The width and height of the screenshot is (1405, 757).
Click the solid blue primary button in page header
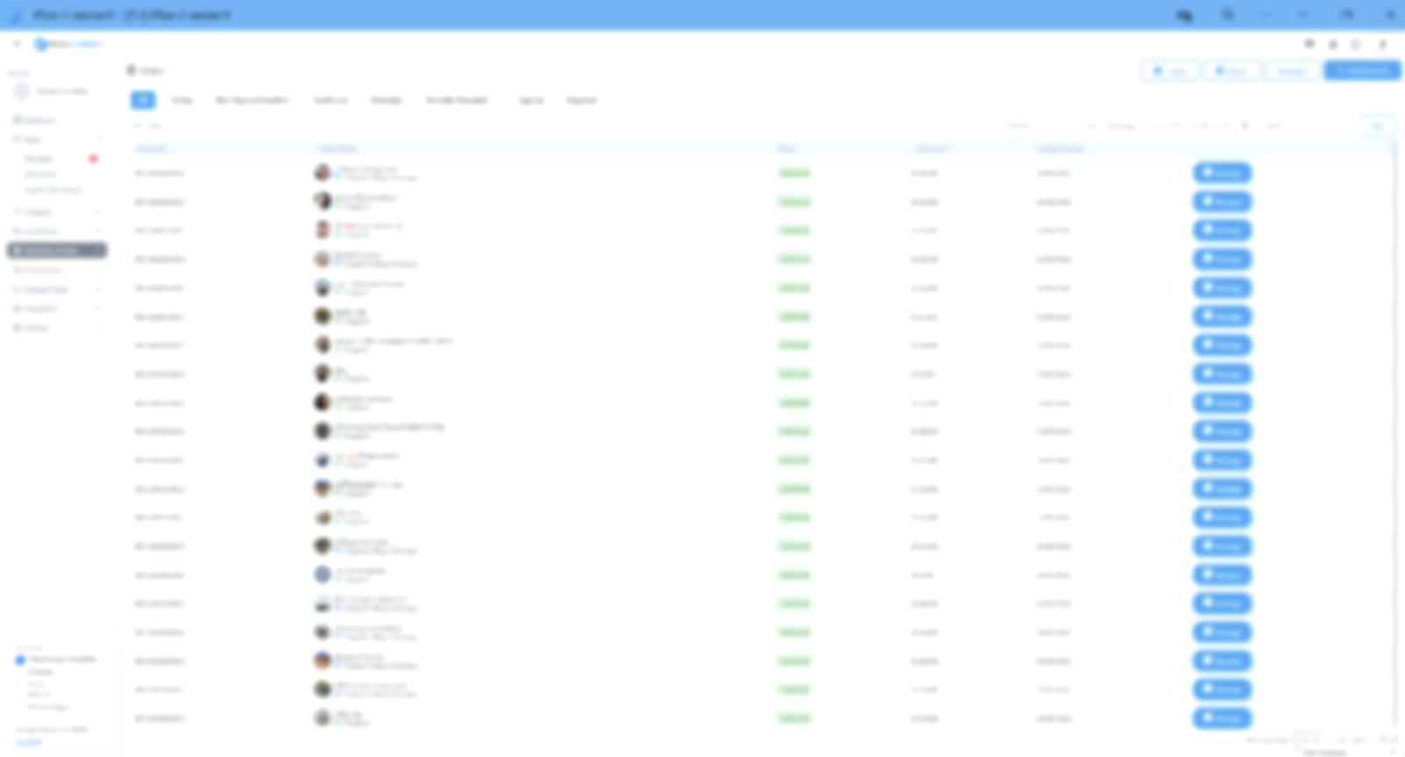point(1362,70)
